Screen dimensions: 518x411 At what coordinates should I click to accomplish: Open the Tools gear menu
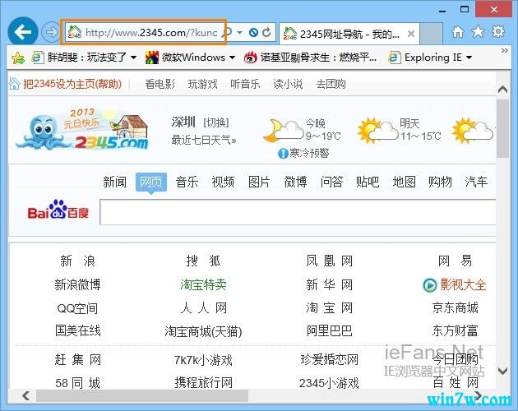point(498,31)
